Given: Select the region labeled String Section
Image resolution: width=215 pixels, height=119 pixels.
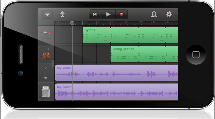Looking at the screenshot, I should 124,54.
